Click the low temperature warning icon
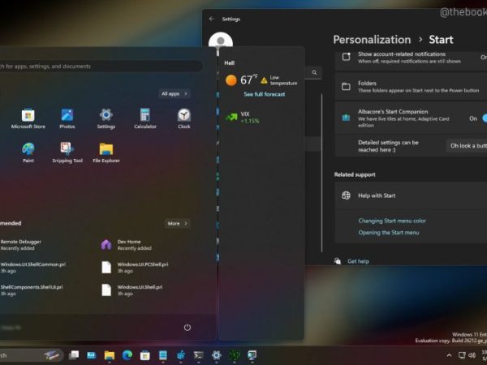 click(264, 80)
